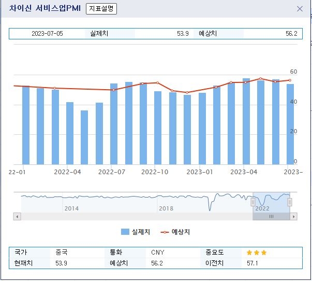The image size is (312, 281).
Task: Click the 통화 label in bottom table
Action: 116,252
